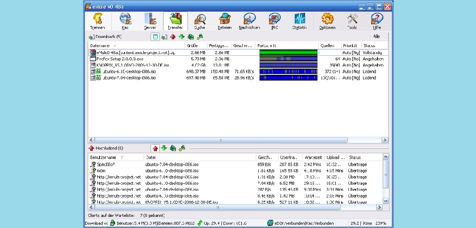Sort downloads by Priorität column
Screen dimensions: 476x228
click(x=351, y=46)
